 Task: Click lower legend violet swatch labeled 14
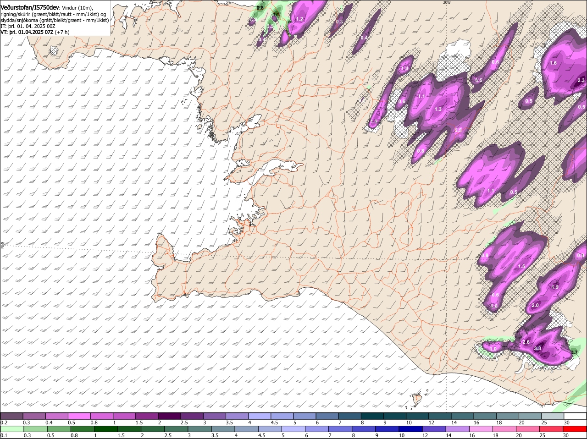(457, 429)
